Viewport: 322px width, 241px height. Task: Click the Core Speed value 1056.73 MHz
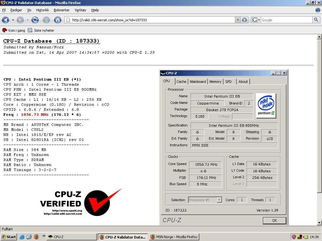pyautogui.click(x=206, y=164)
